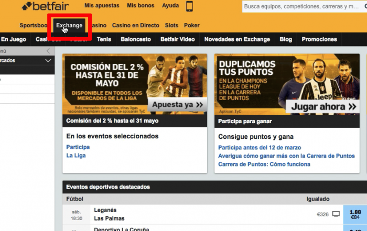Open the Blog section

click(x=286, y=39)
